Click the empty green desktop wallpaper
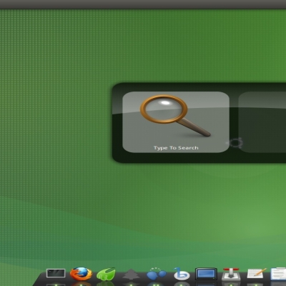286x286 pixels. (x=59, y=119)
